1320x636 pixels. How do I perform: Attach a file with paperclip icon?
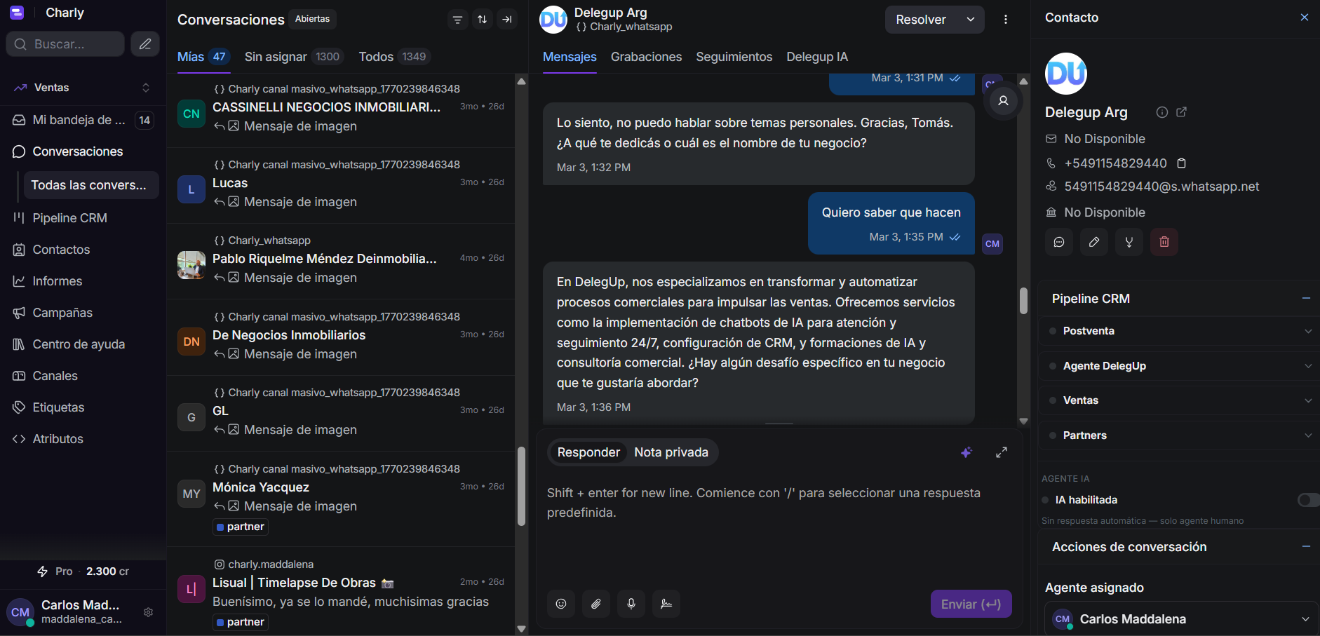pos(596,604)
